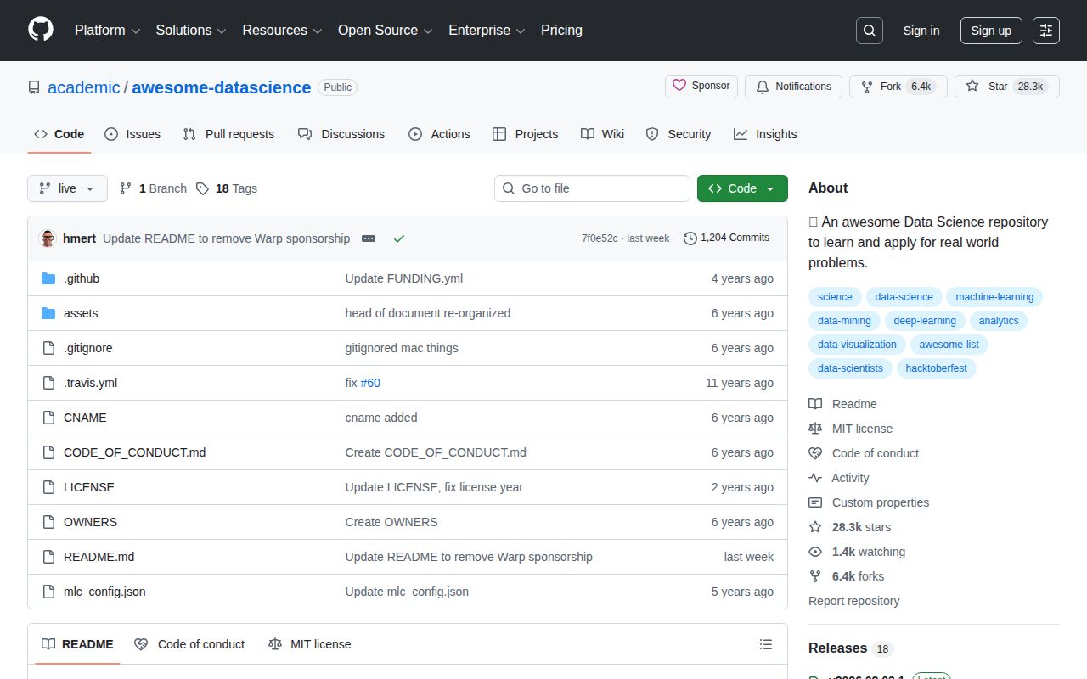Click the Sign up button

991,31
